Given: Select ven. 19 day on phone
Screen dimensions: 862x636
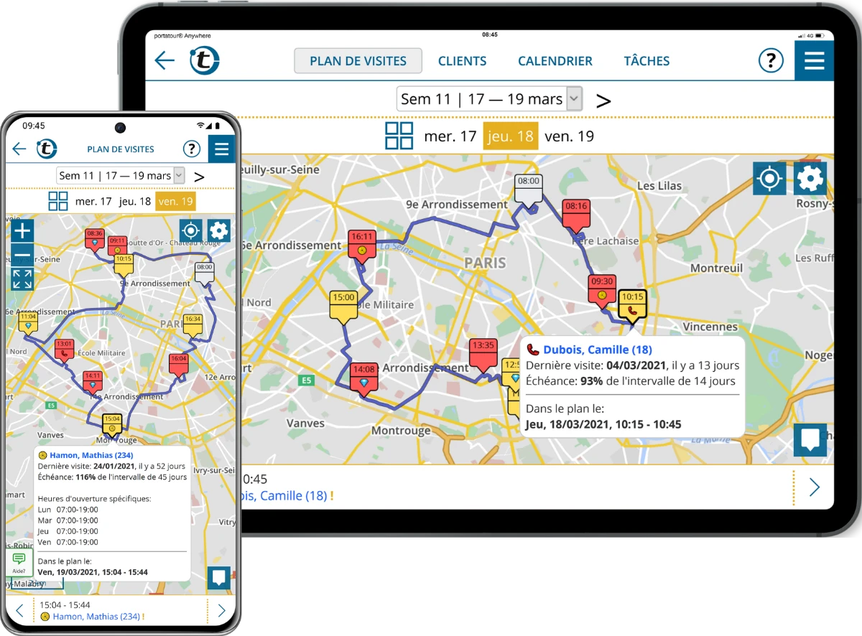Looking at the screenshot, I should pyautogui.click(x=176, y=201).
